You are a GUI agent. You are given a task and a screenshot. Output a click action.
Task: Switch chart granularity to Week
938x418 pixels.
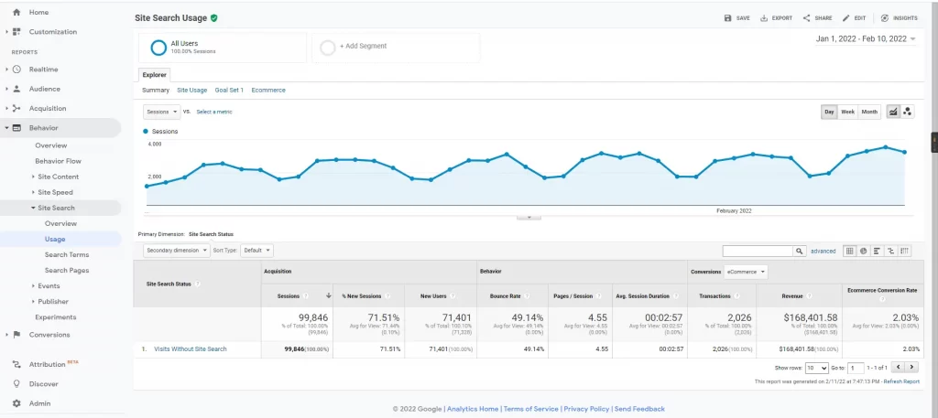click(x=848, y=112)
